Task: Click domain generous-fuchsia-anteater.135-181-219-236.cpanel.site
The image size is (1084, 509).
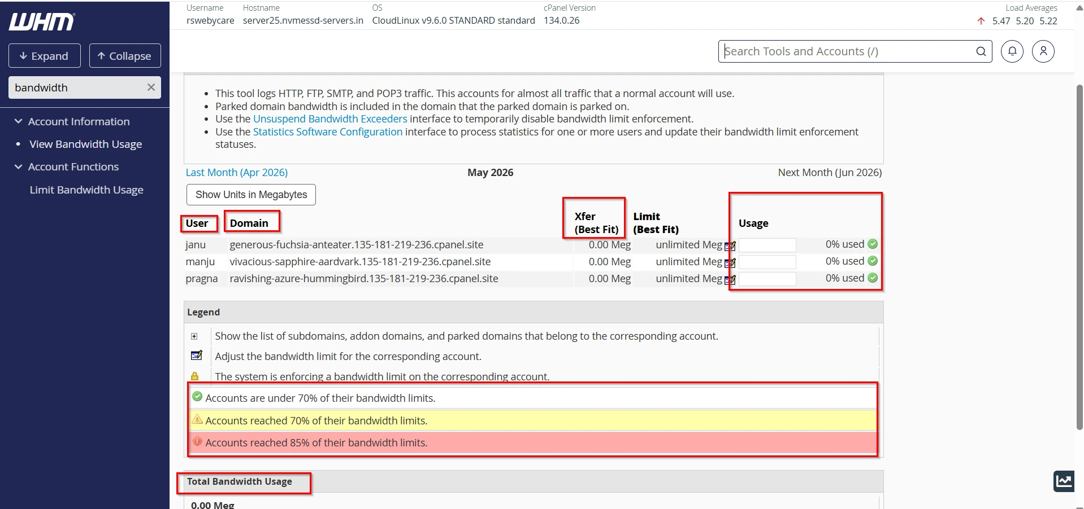Action: pyautogui.click(x=357, y=245)
